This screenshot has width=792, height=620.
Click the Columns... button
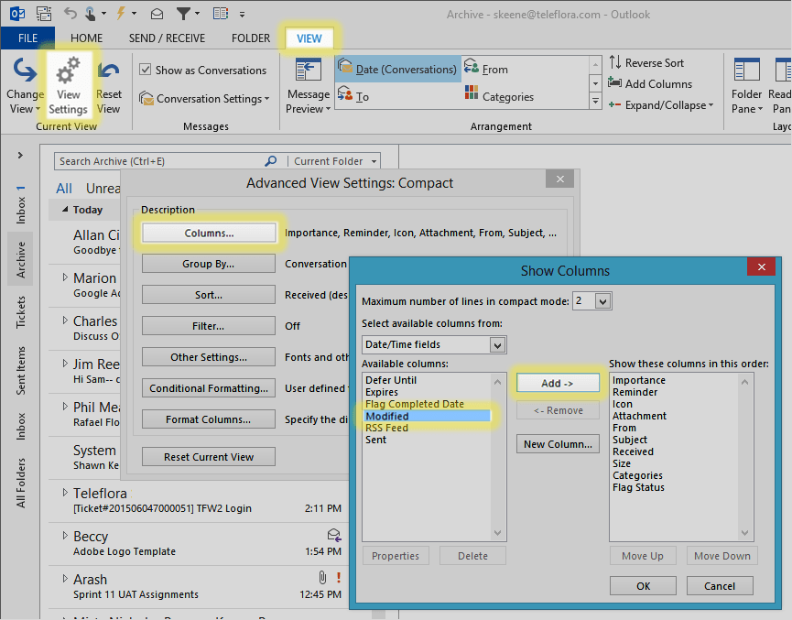point(209,233)
